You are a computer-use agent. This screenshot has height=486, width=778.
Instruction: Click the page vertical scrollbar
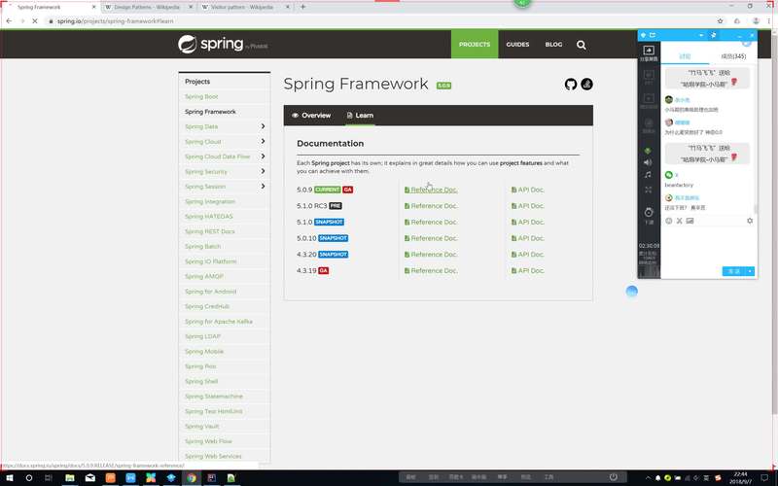point(774,224)
